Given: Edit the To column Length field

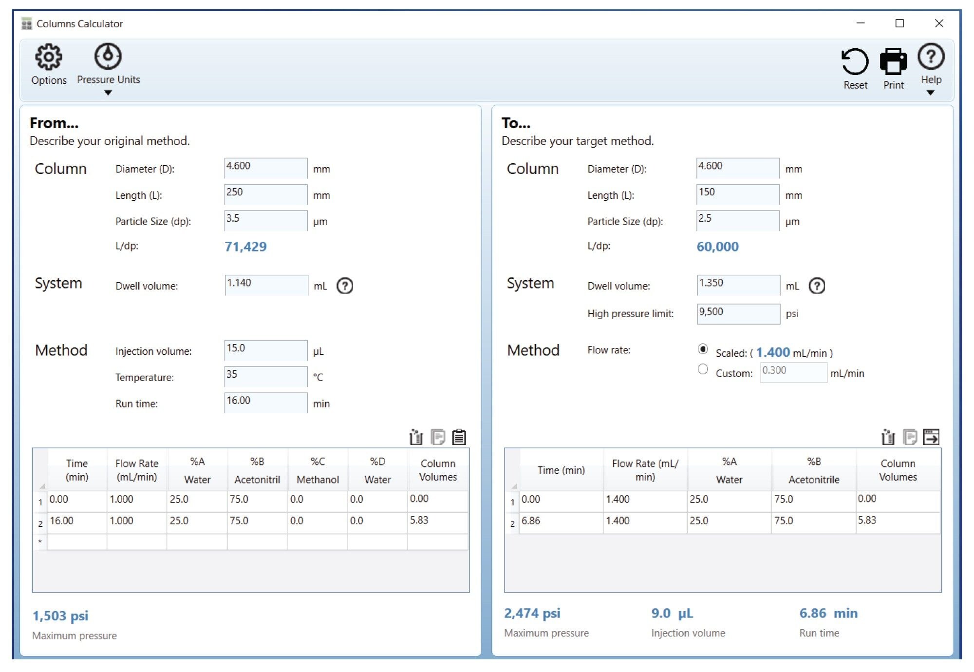Looking at the screenshot, I should pyautogui.click(x=738, y=194).
